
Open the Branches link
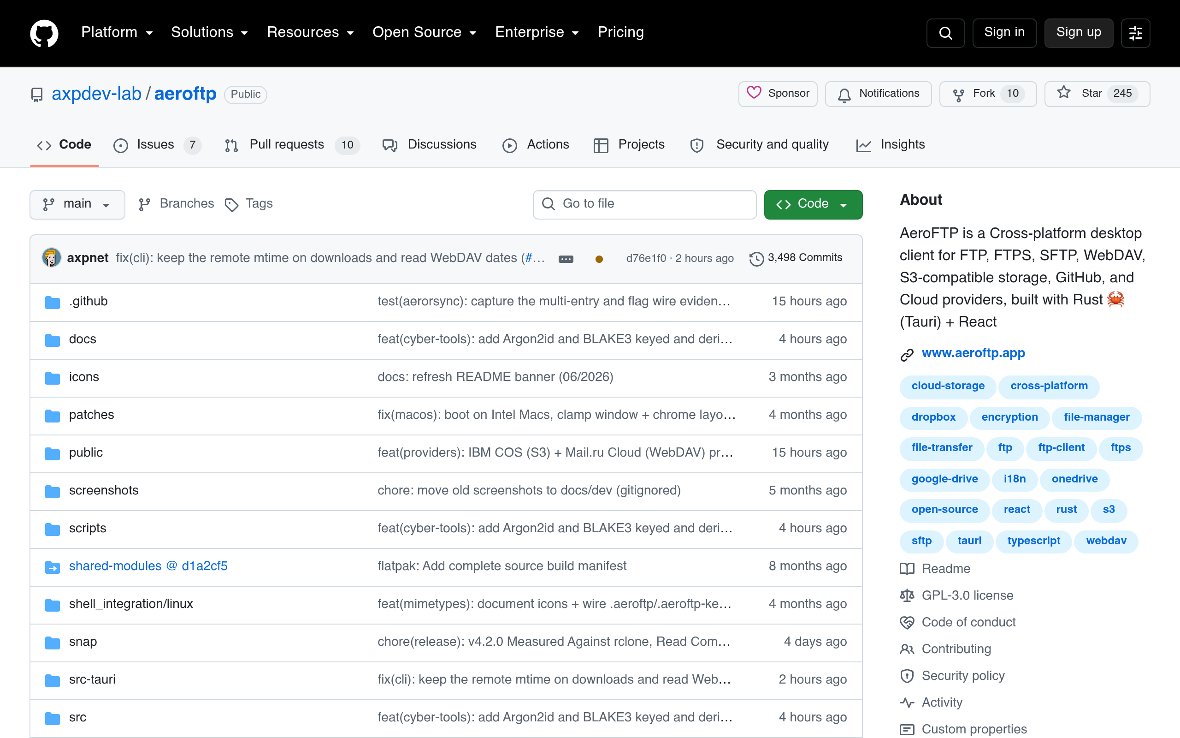tap(176, 204)
